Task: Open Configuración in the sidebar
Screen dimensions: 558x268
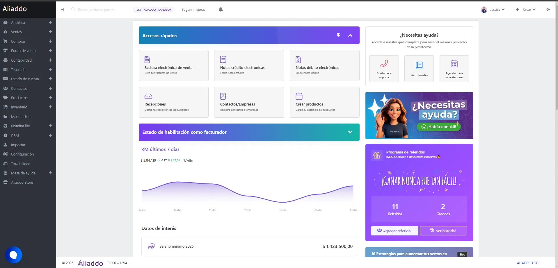Action: tap(22, 154)
